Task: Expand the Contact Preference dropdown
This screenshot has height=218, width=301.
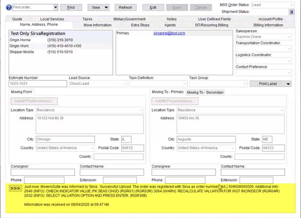Action: click(289, 73)
